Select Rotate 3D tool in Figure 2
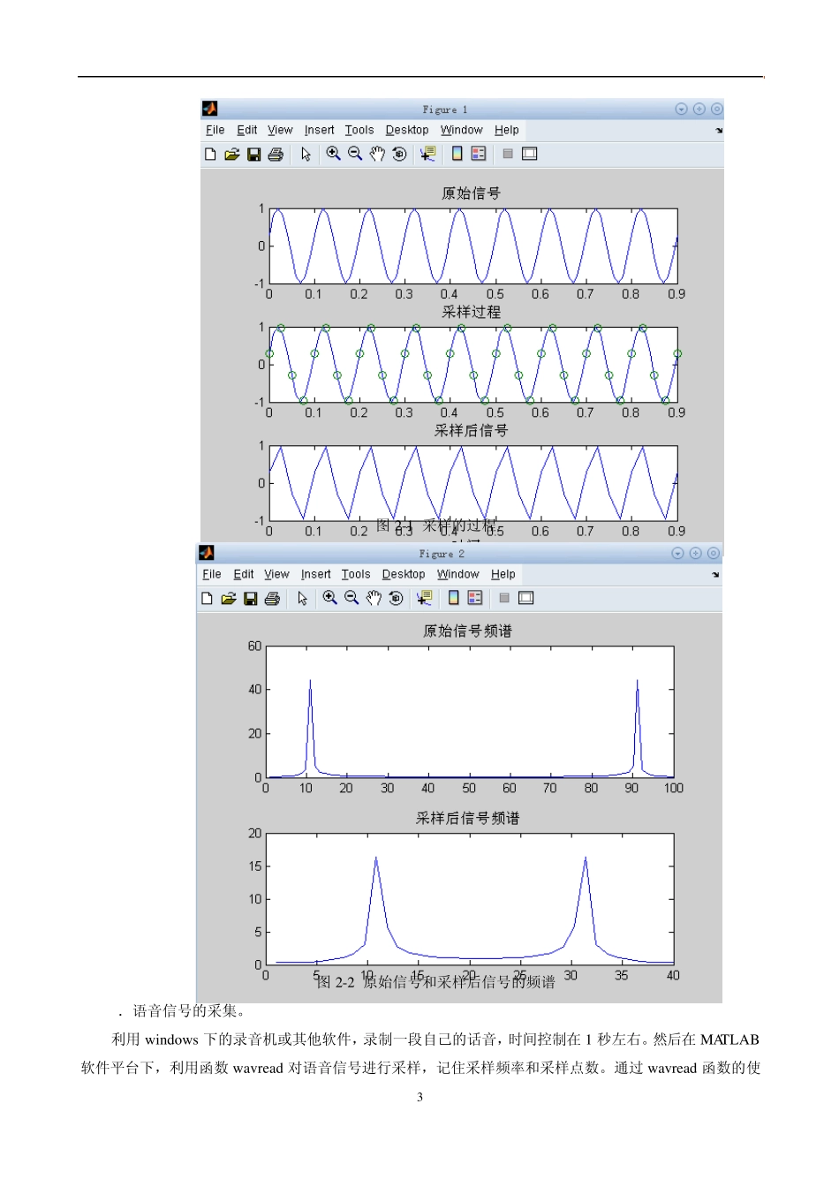839x1187 pixels. pos(396,598)
